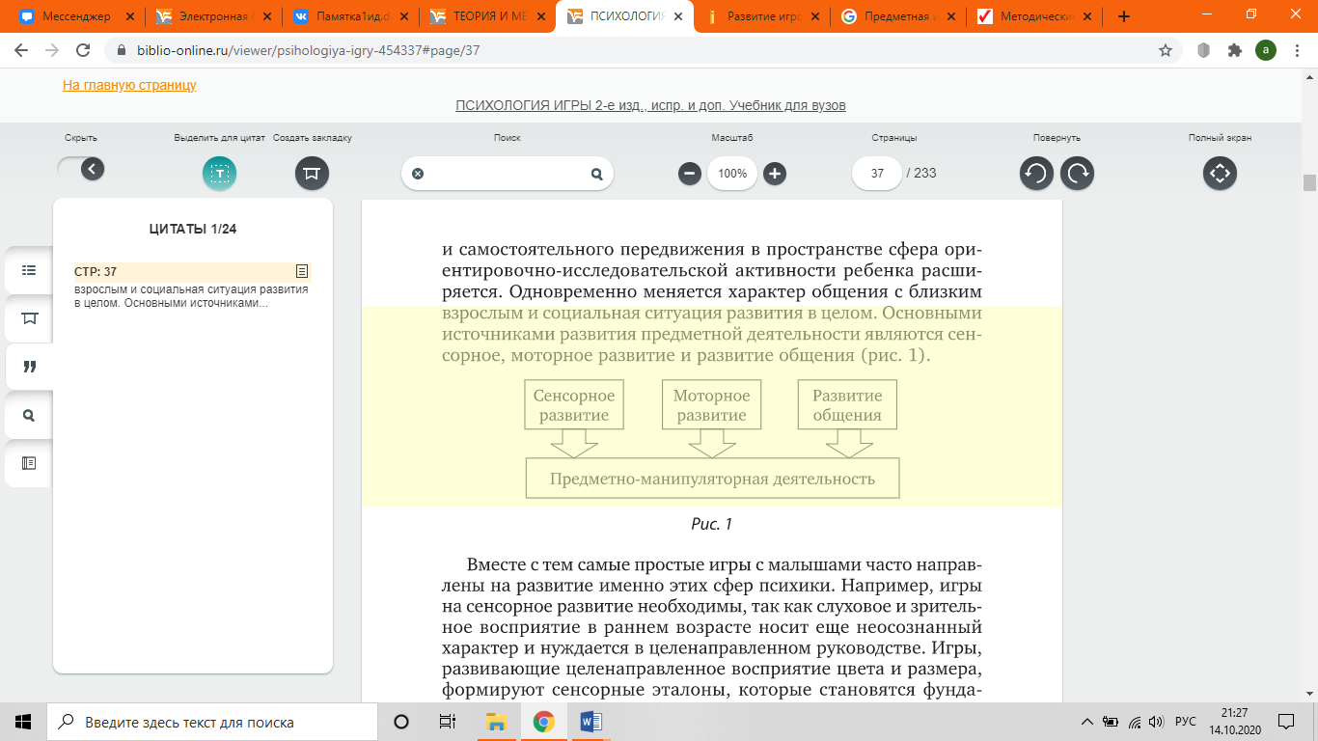
Task: Zoom out with the minus button
Action: point(689,174)
